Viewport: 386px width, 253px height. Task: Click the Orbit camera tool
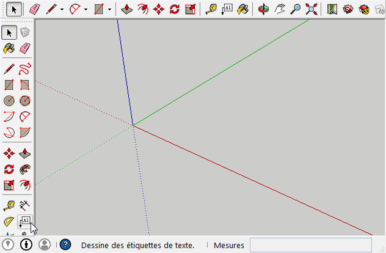263,9
